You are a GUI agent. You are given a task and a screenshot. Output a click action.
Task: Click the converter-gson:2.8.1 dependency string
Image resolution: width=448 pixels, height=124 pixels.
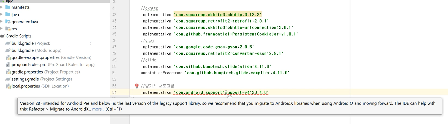(229, 53)
